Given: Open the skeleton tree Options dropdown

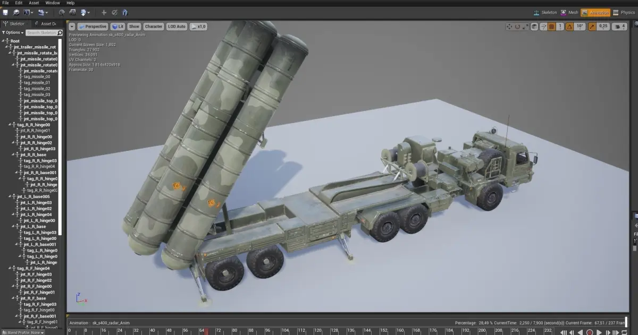Looking at the screenshot, I should 13,32.
